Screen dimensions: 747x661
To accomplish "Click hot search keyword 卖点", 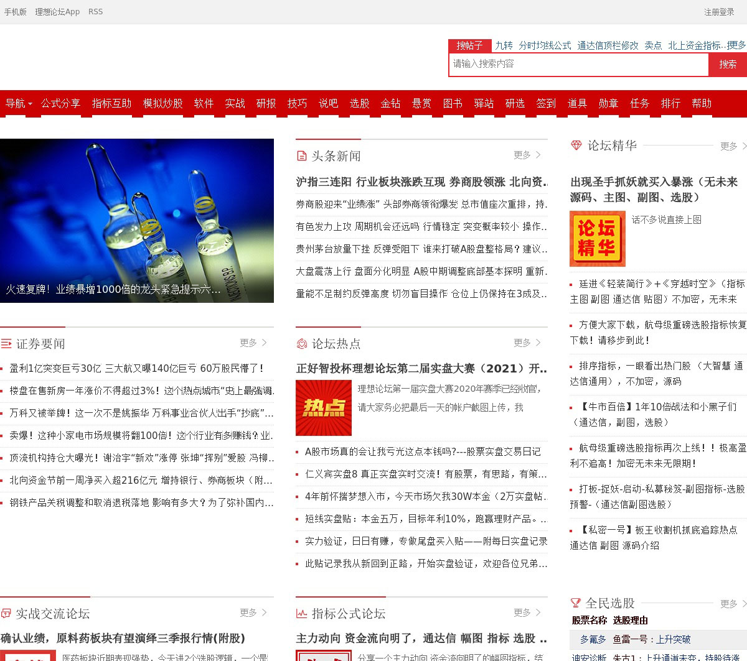I will (653, 45).
